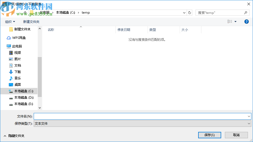The image size is (253, 142).
Task: Open 视频 library in sidebar
Action: tap(18, 52)
